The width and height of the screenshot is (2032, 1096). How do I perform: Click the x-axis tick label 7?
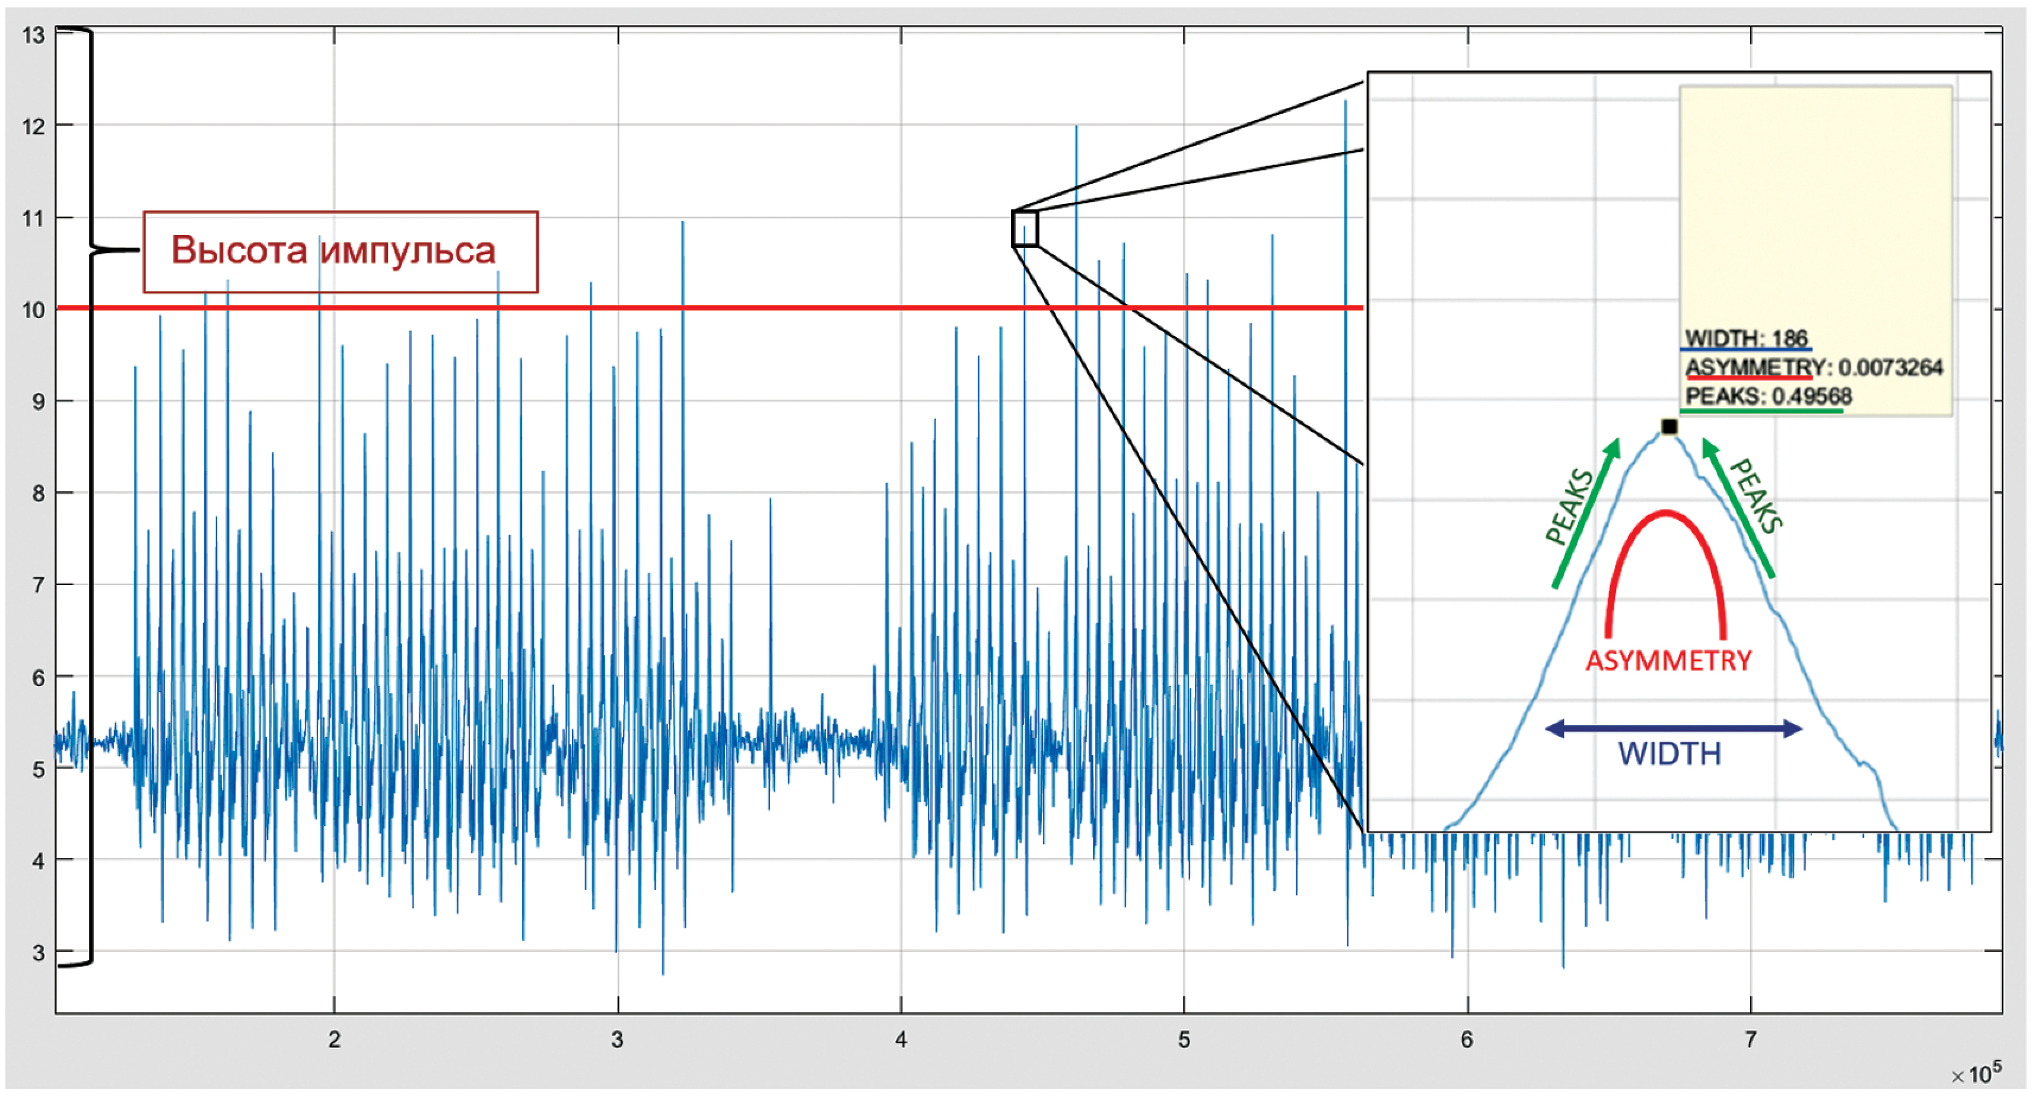[x=1750, y=1040]
